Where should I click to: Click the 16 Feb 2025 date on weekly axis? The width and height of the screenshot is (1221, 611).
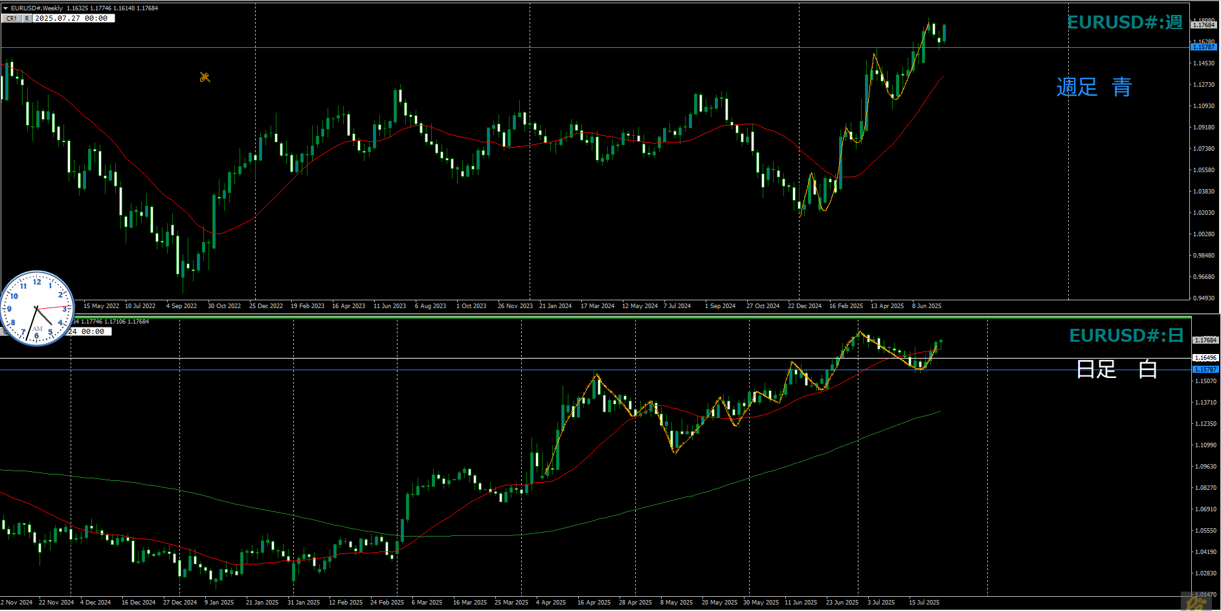tap(846, 306)
